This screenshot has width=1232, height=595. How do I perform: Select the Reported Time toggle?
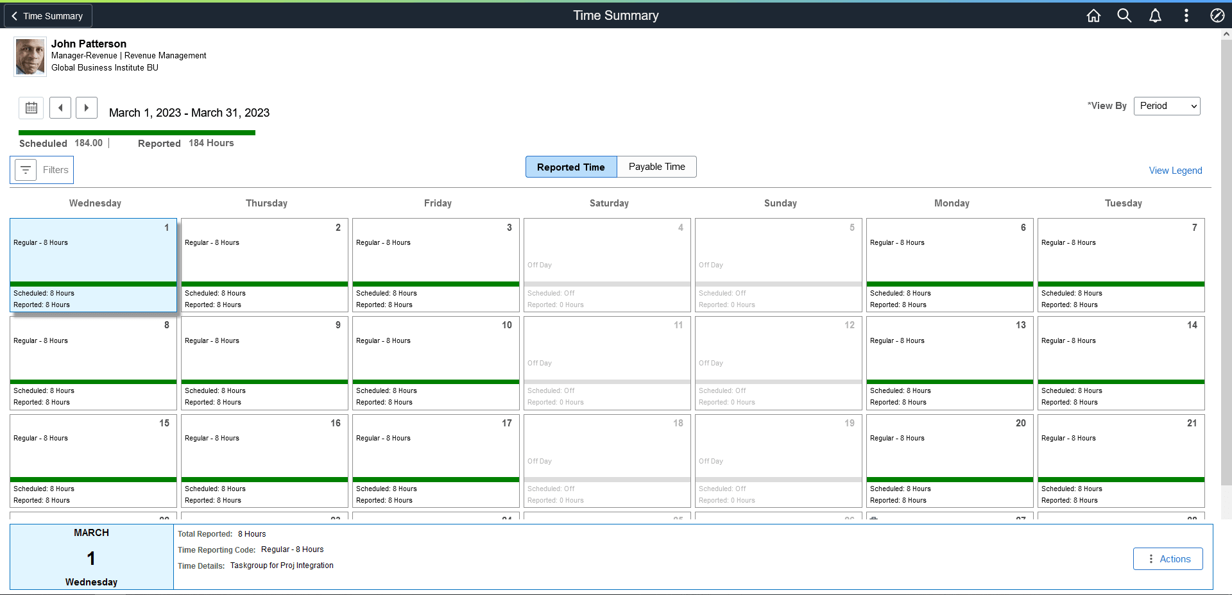click(x=570, y=167)
